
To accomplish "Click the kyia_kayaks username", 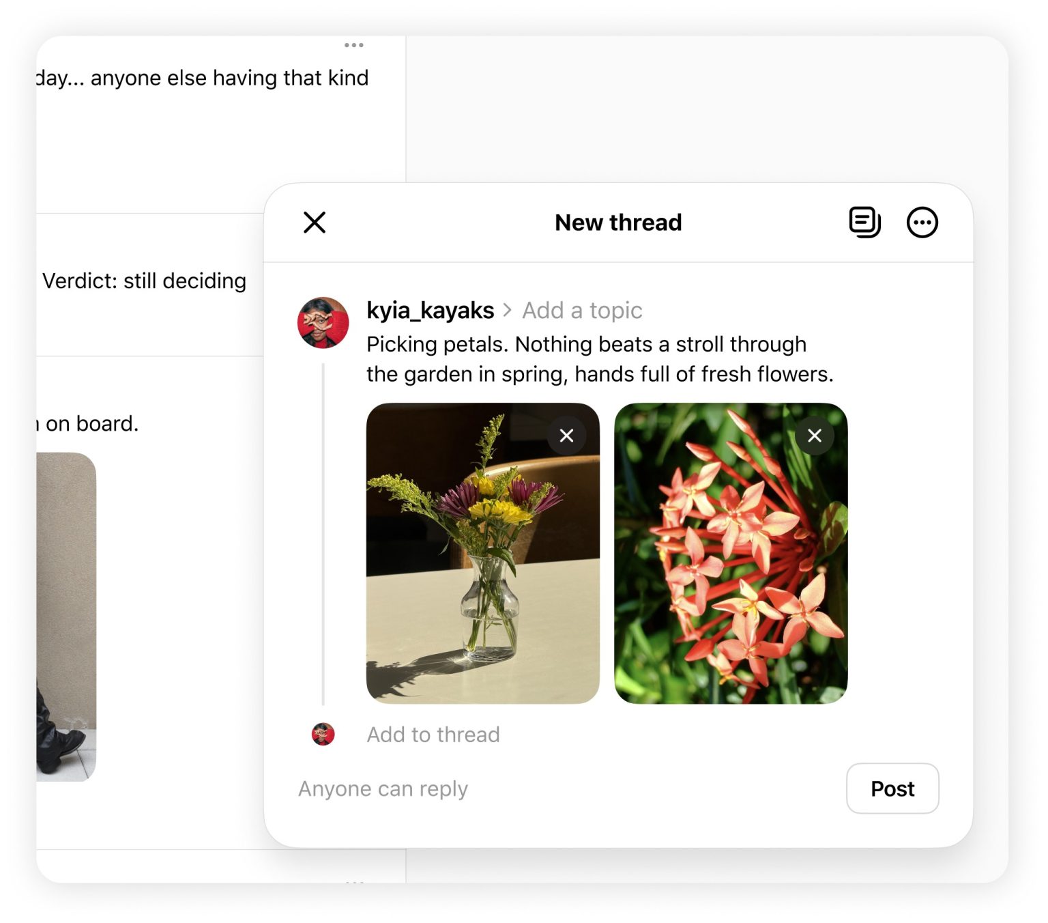I will pyautogui.click(x=430, y=311).
